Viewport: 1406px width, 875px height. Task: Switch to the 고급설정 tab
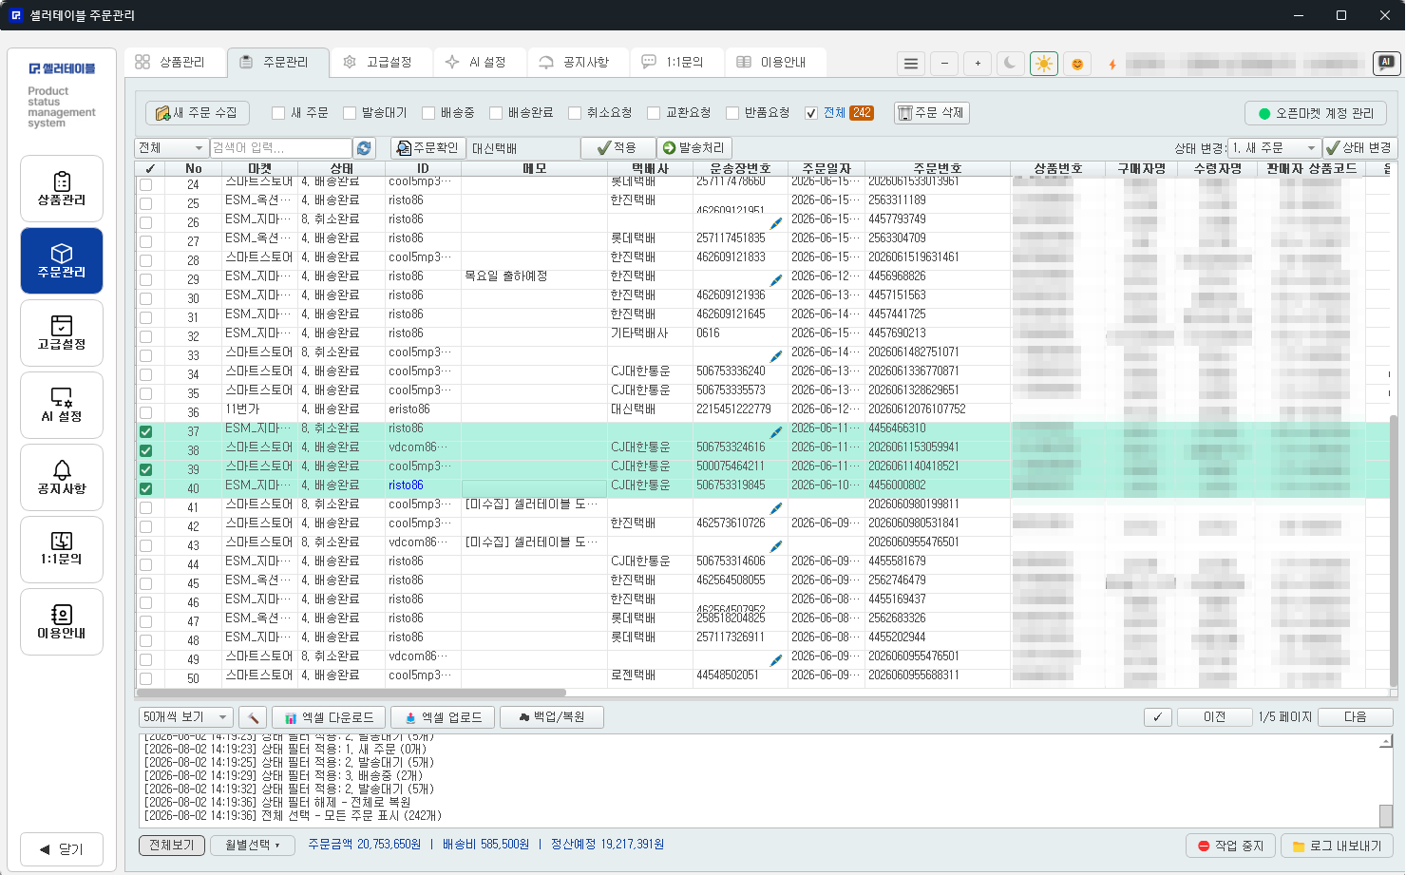pyautogui.click(x=381, y=63)
